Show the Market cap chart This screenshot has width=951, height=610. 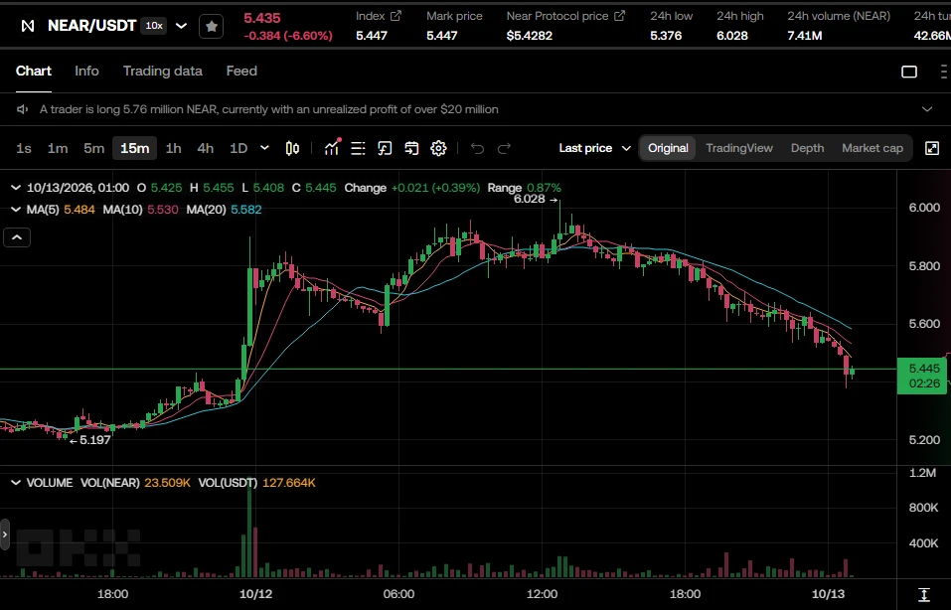[x=872, y=148]
